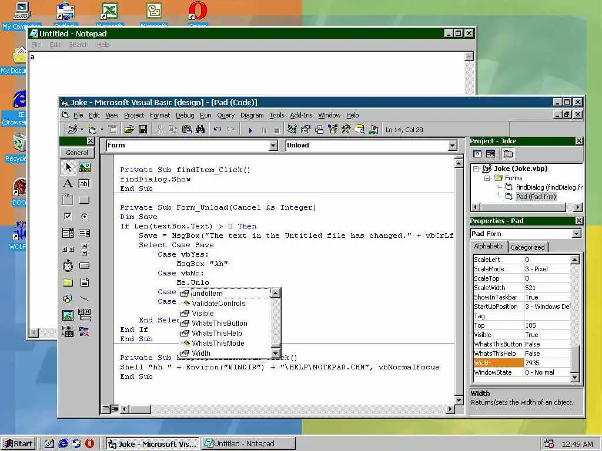Click the Toolbox hammer-and-wrench toolbar icon
This screenshot has height=451, width=602.
tap(346, 130)
